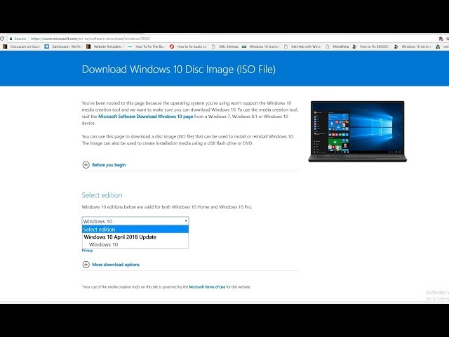This screenshot has width=449, height=337.
Task: Open the 'Website Templates' bookmark
Action: [x=105, y=46]
